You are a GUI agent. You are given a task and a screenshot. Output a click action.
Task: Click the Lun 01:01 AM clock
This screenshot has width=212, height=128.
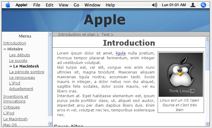click(x=174, y=5)
